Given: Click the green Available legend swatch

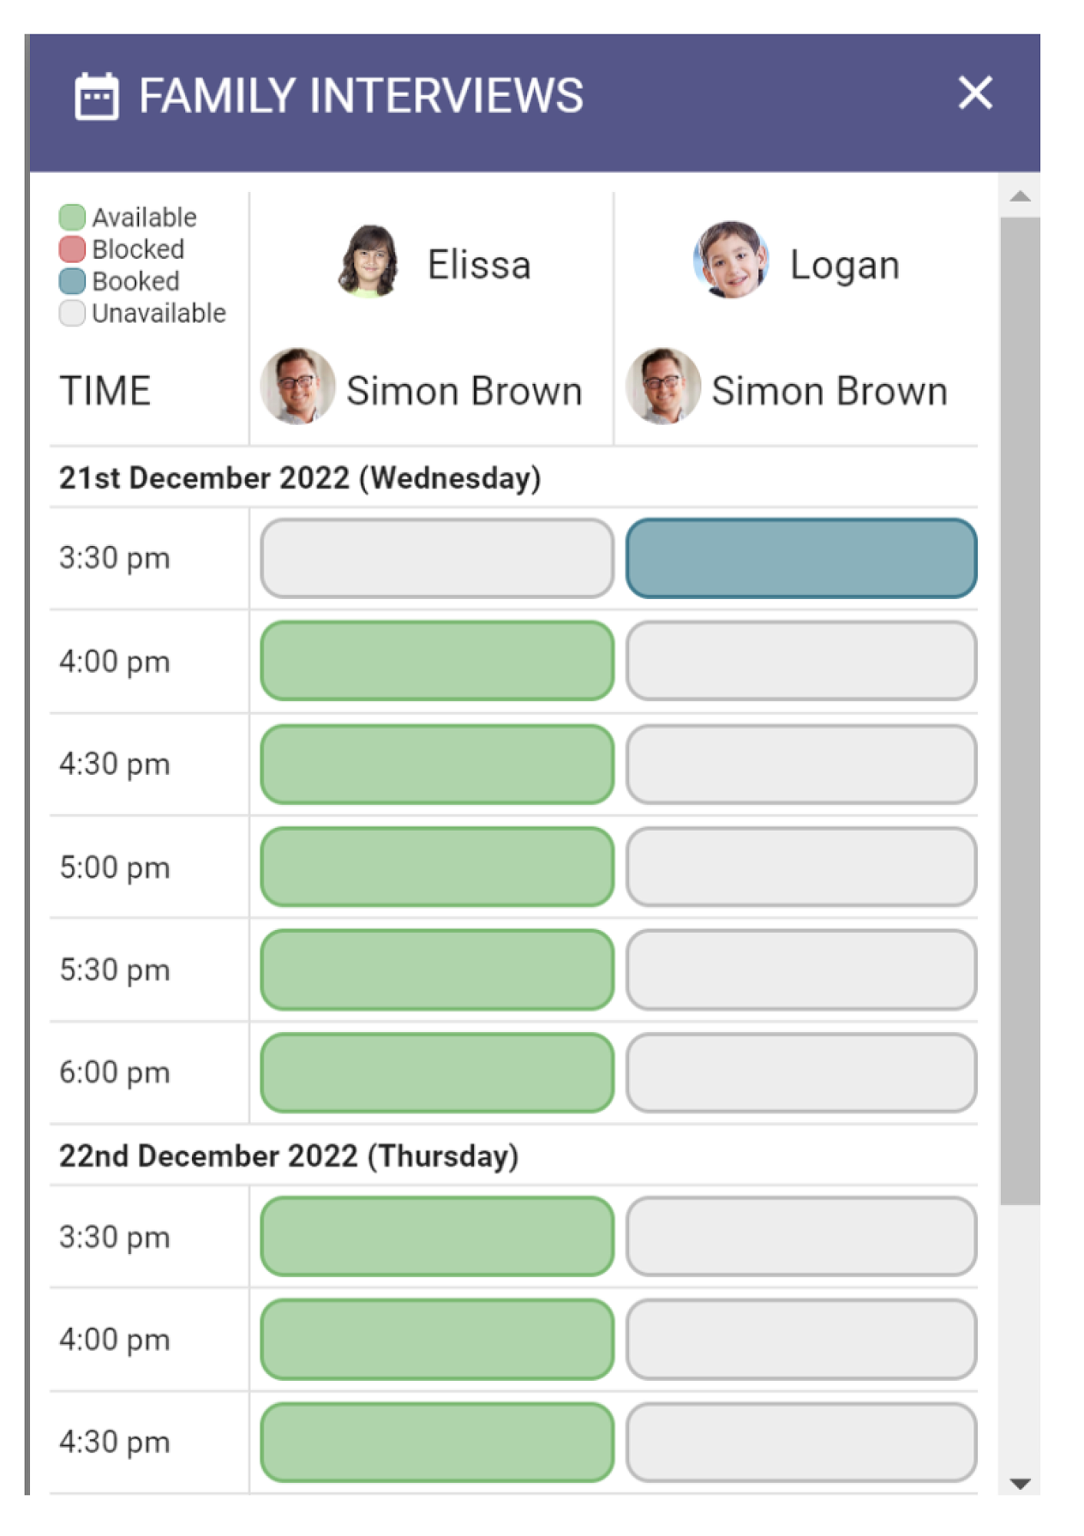Looking at the screenshot, I should (x=72, y=217).
